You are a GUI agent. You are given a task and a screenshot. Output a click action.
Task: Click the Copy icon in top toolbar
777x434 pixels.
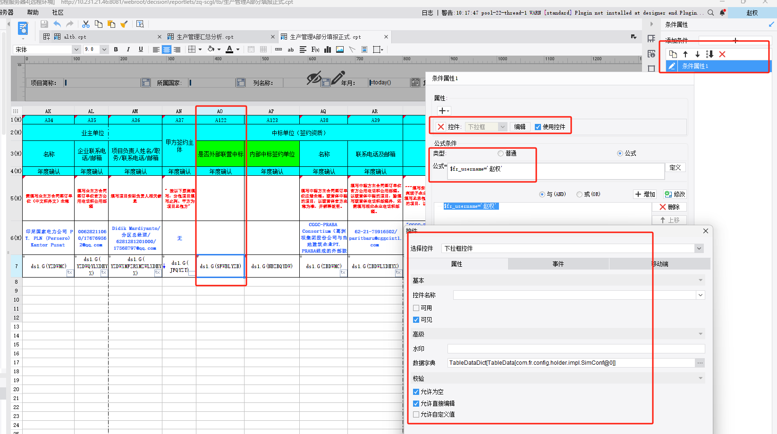[x=99, y=24]
